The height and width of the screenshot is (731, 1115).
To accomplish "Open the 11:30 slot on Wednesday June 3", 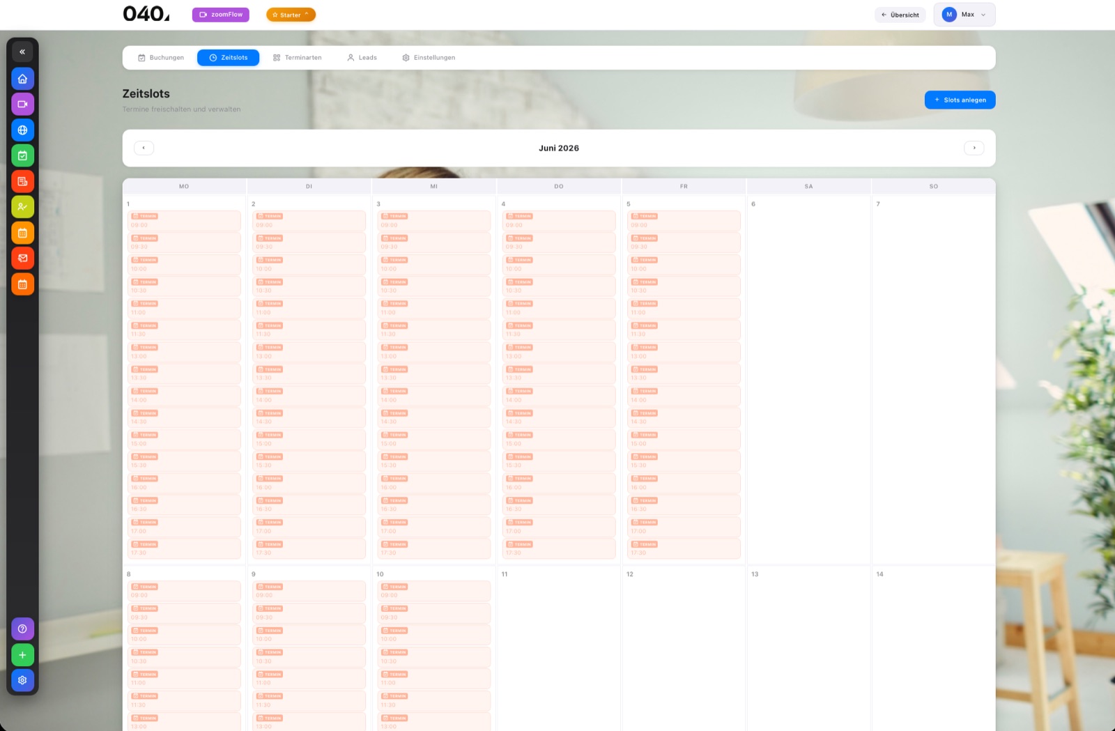I will [434, 330].
